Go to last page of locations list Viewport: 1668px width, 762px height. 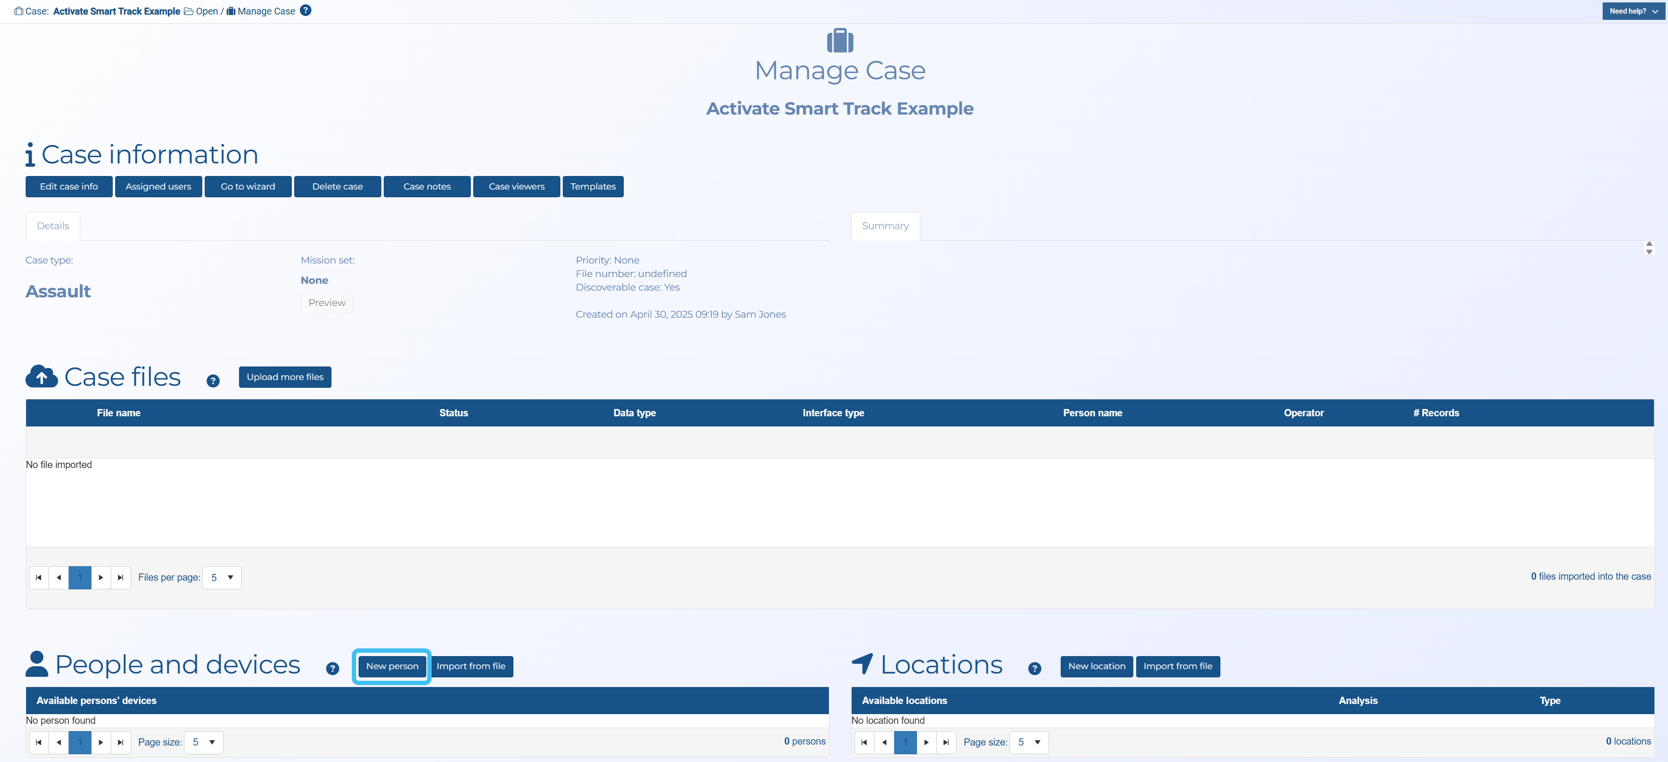(946, 741)
